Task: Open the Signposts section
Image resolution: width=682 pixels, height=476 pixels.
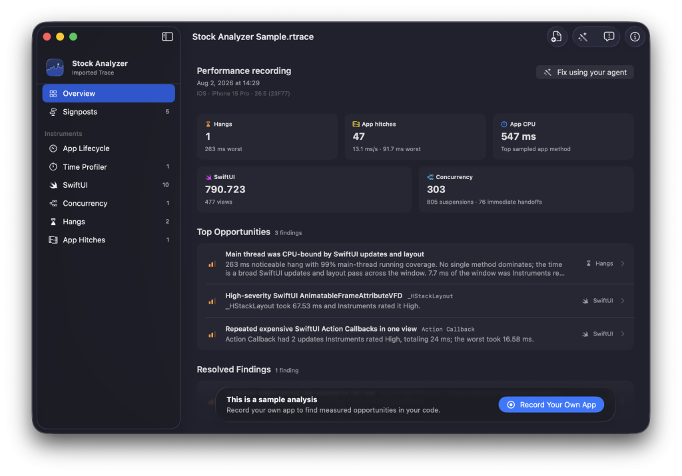Action: point(109,112)
